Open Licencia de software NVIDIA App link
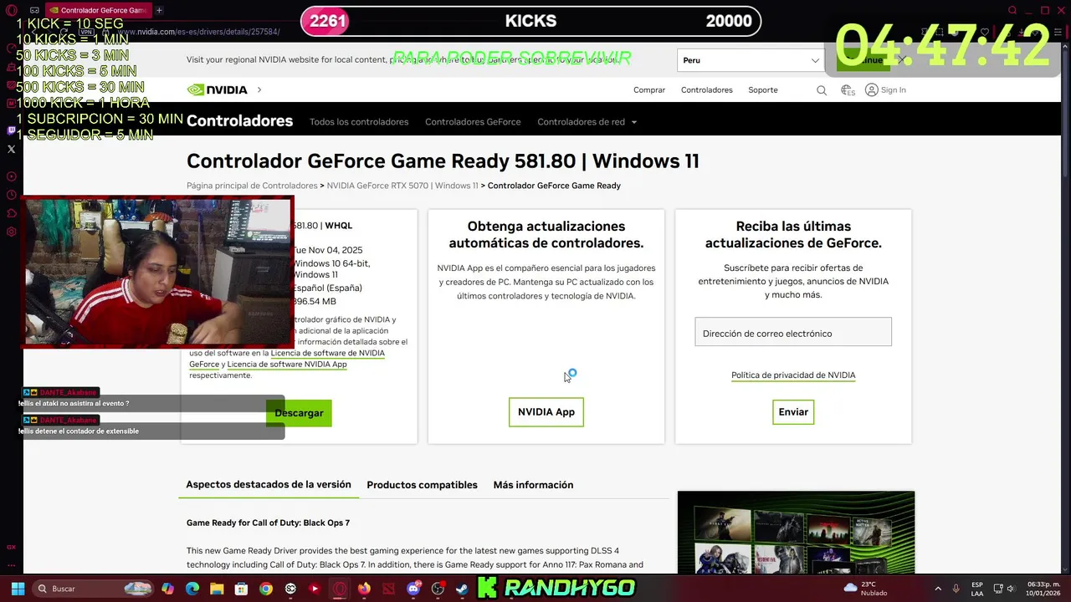This screenshot has width=1071, height=602. (287, 365)
